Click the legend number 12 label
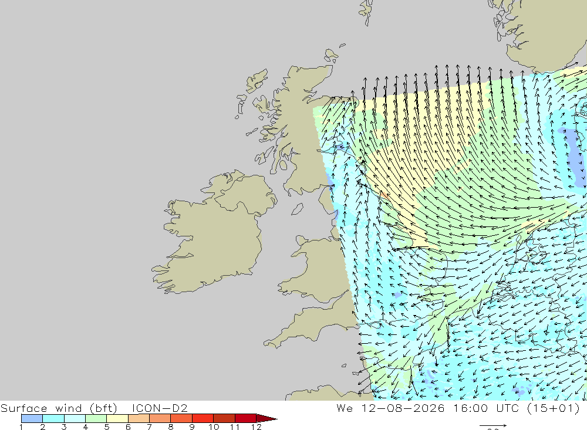587x430 pixels. point(257,427)
